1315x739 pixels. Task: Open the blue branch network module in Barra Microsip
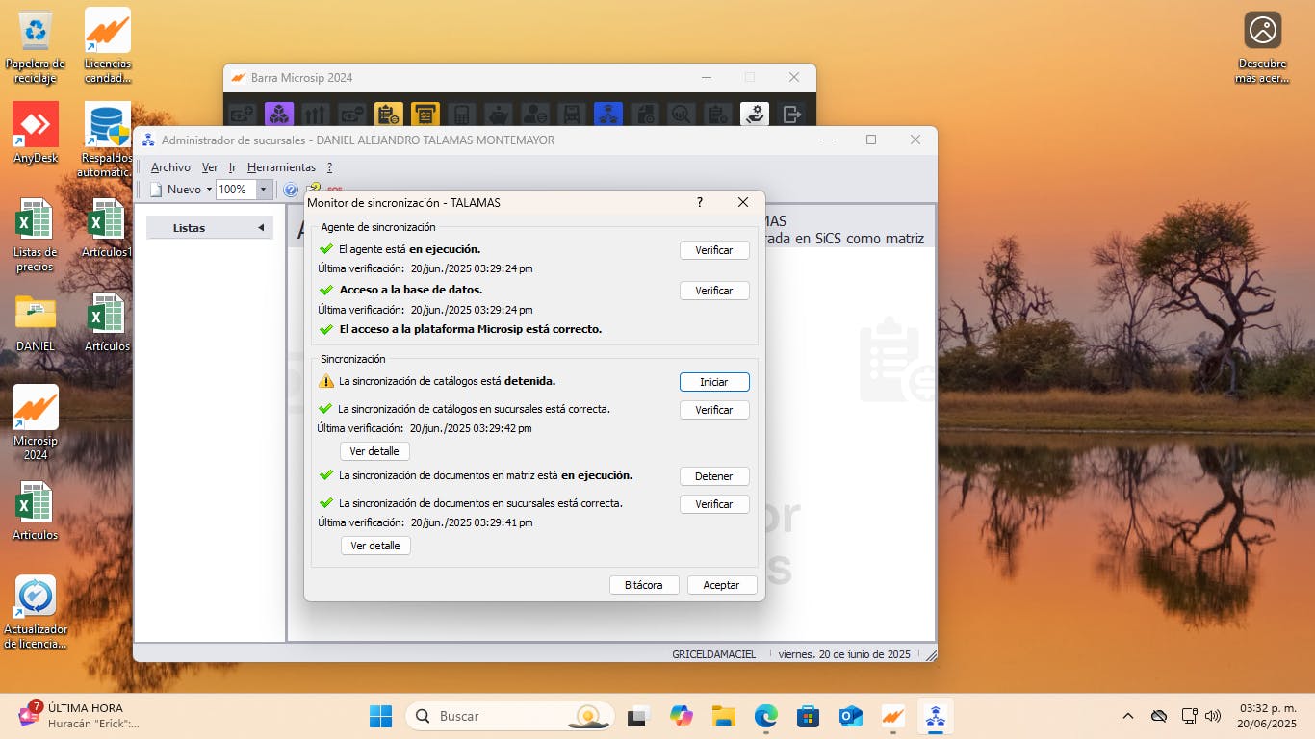coord(607,115)
